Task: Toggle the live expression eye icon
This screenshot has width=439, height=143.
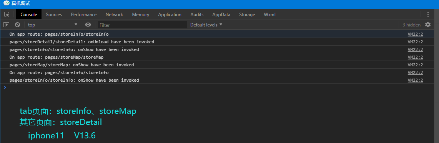Action: click(x=88, y=25)
